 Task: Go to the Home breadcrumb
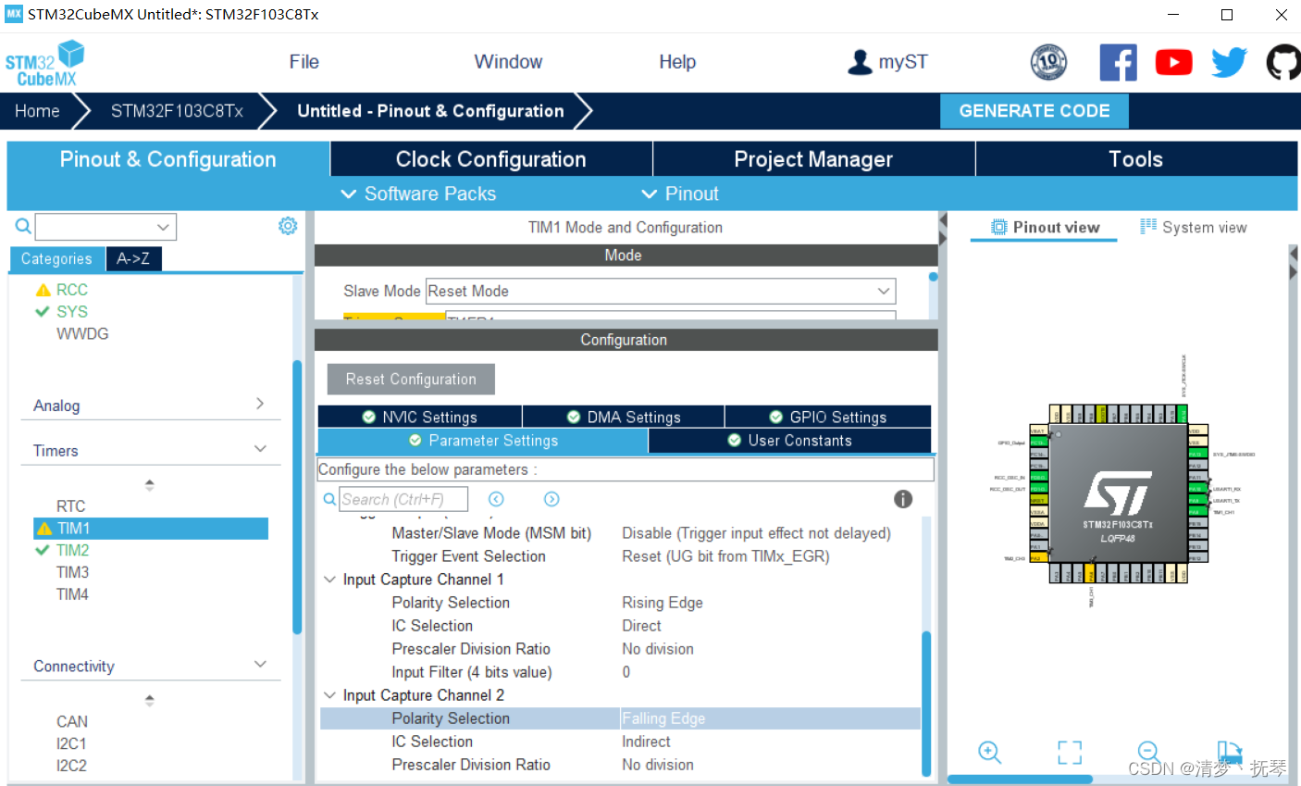[37, 111]
